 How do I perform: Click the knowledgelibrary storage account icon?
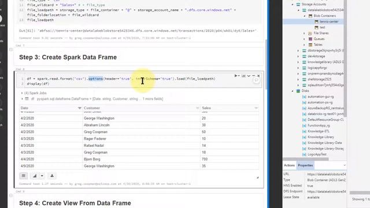304,62
